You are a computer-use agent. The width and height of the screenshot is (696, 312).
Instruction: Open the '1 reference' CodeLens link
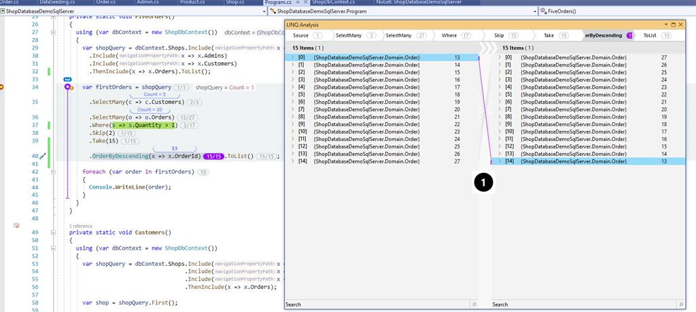(82, 226)
